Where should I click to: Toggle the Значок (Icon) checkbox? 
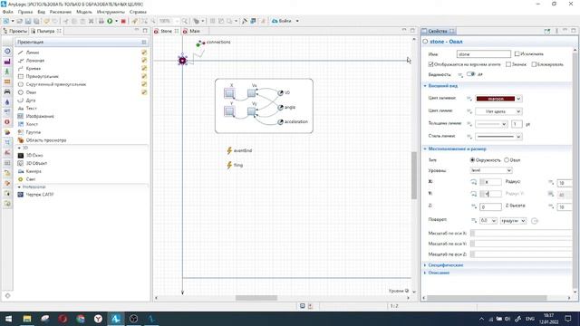tap(508, 64)
